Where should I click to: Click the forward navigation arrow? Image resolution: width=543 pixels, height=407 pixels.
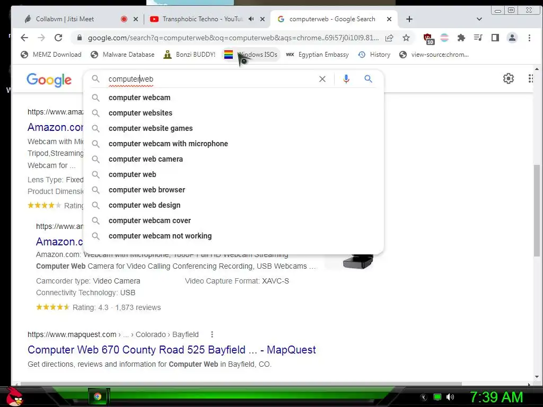(41, 38)
